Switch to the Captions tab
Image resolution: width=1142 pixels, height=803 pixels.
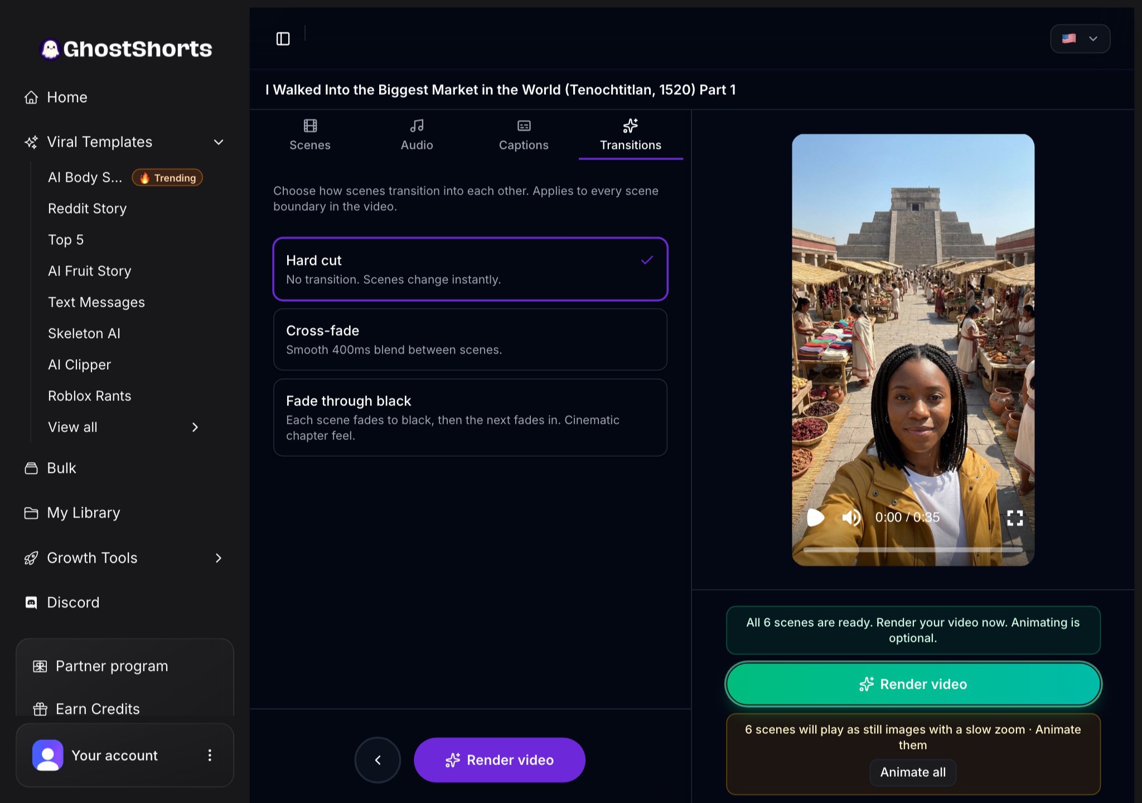(524, 135)
